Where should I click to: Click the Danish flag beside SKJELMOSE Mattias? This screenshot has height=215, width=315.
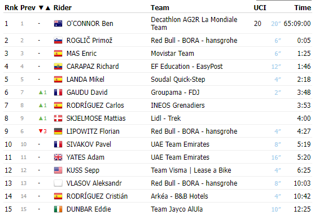click(x=58, y=119)
